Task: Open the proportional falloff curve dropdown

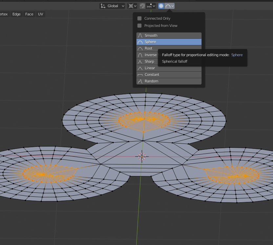Action: point(169,6)
